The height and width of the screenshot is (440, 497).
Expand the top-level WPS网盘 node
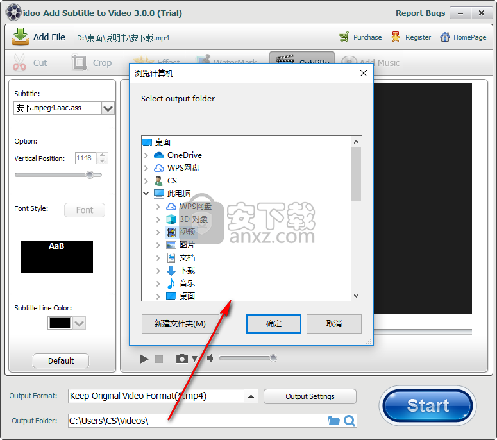146,168
